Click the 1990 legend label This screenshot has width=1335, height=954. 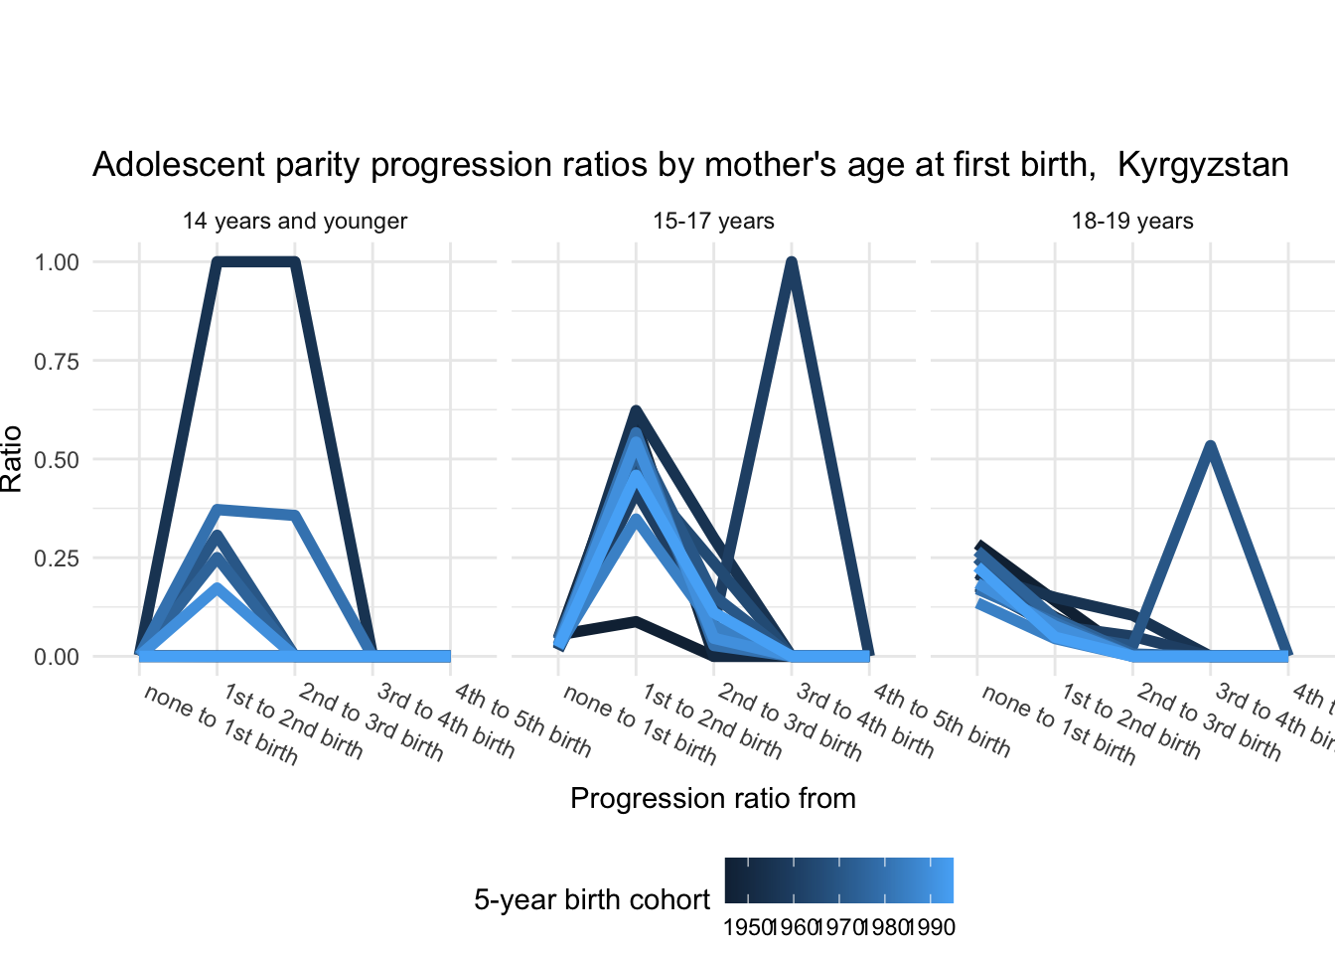click(x=931, y=928)
